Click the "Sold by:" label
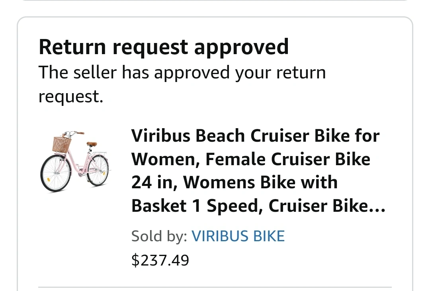 (159, 236)
